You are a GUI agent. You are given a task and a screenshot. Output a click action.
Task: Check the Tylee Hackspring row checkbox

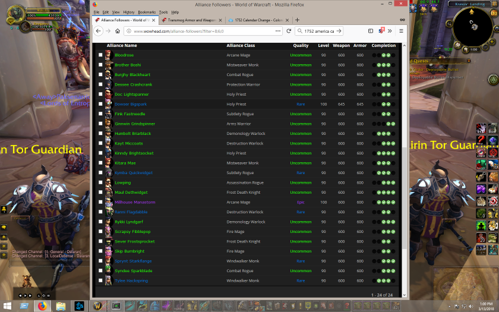pyautogui.click(x=100, y=281)
